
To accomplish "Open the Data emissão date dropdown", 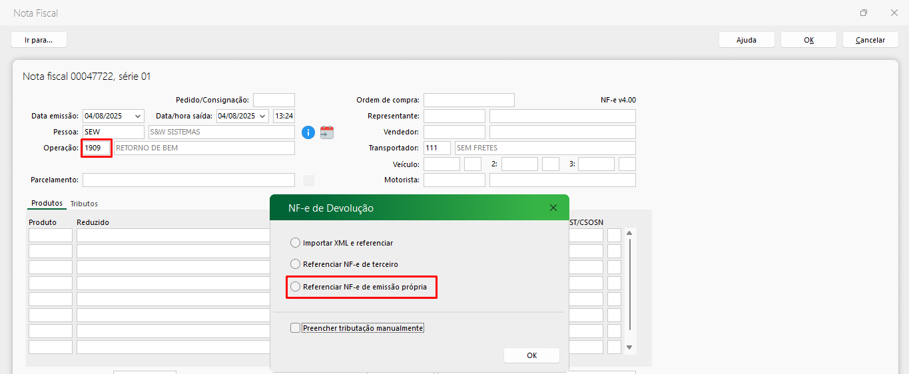I will point(138,116).
